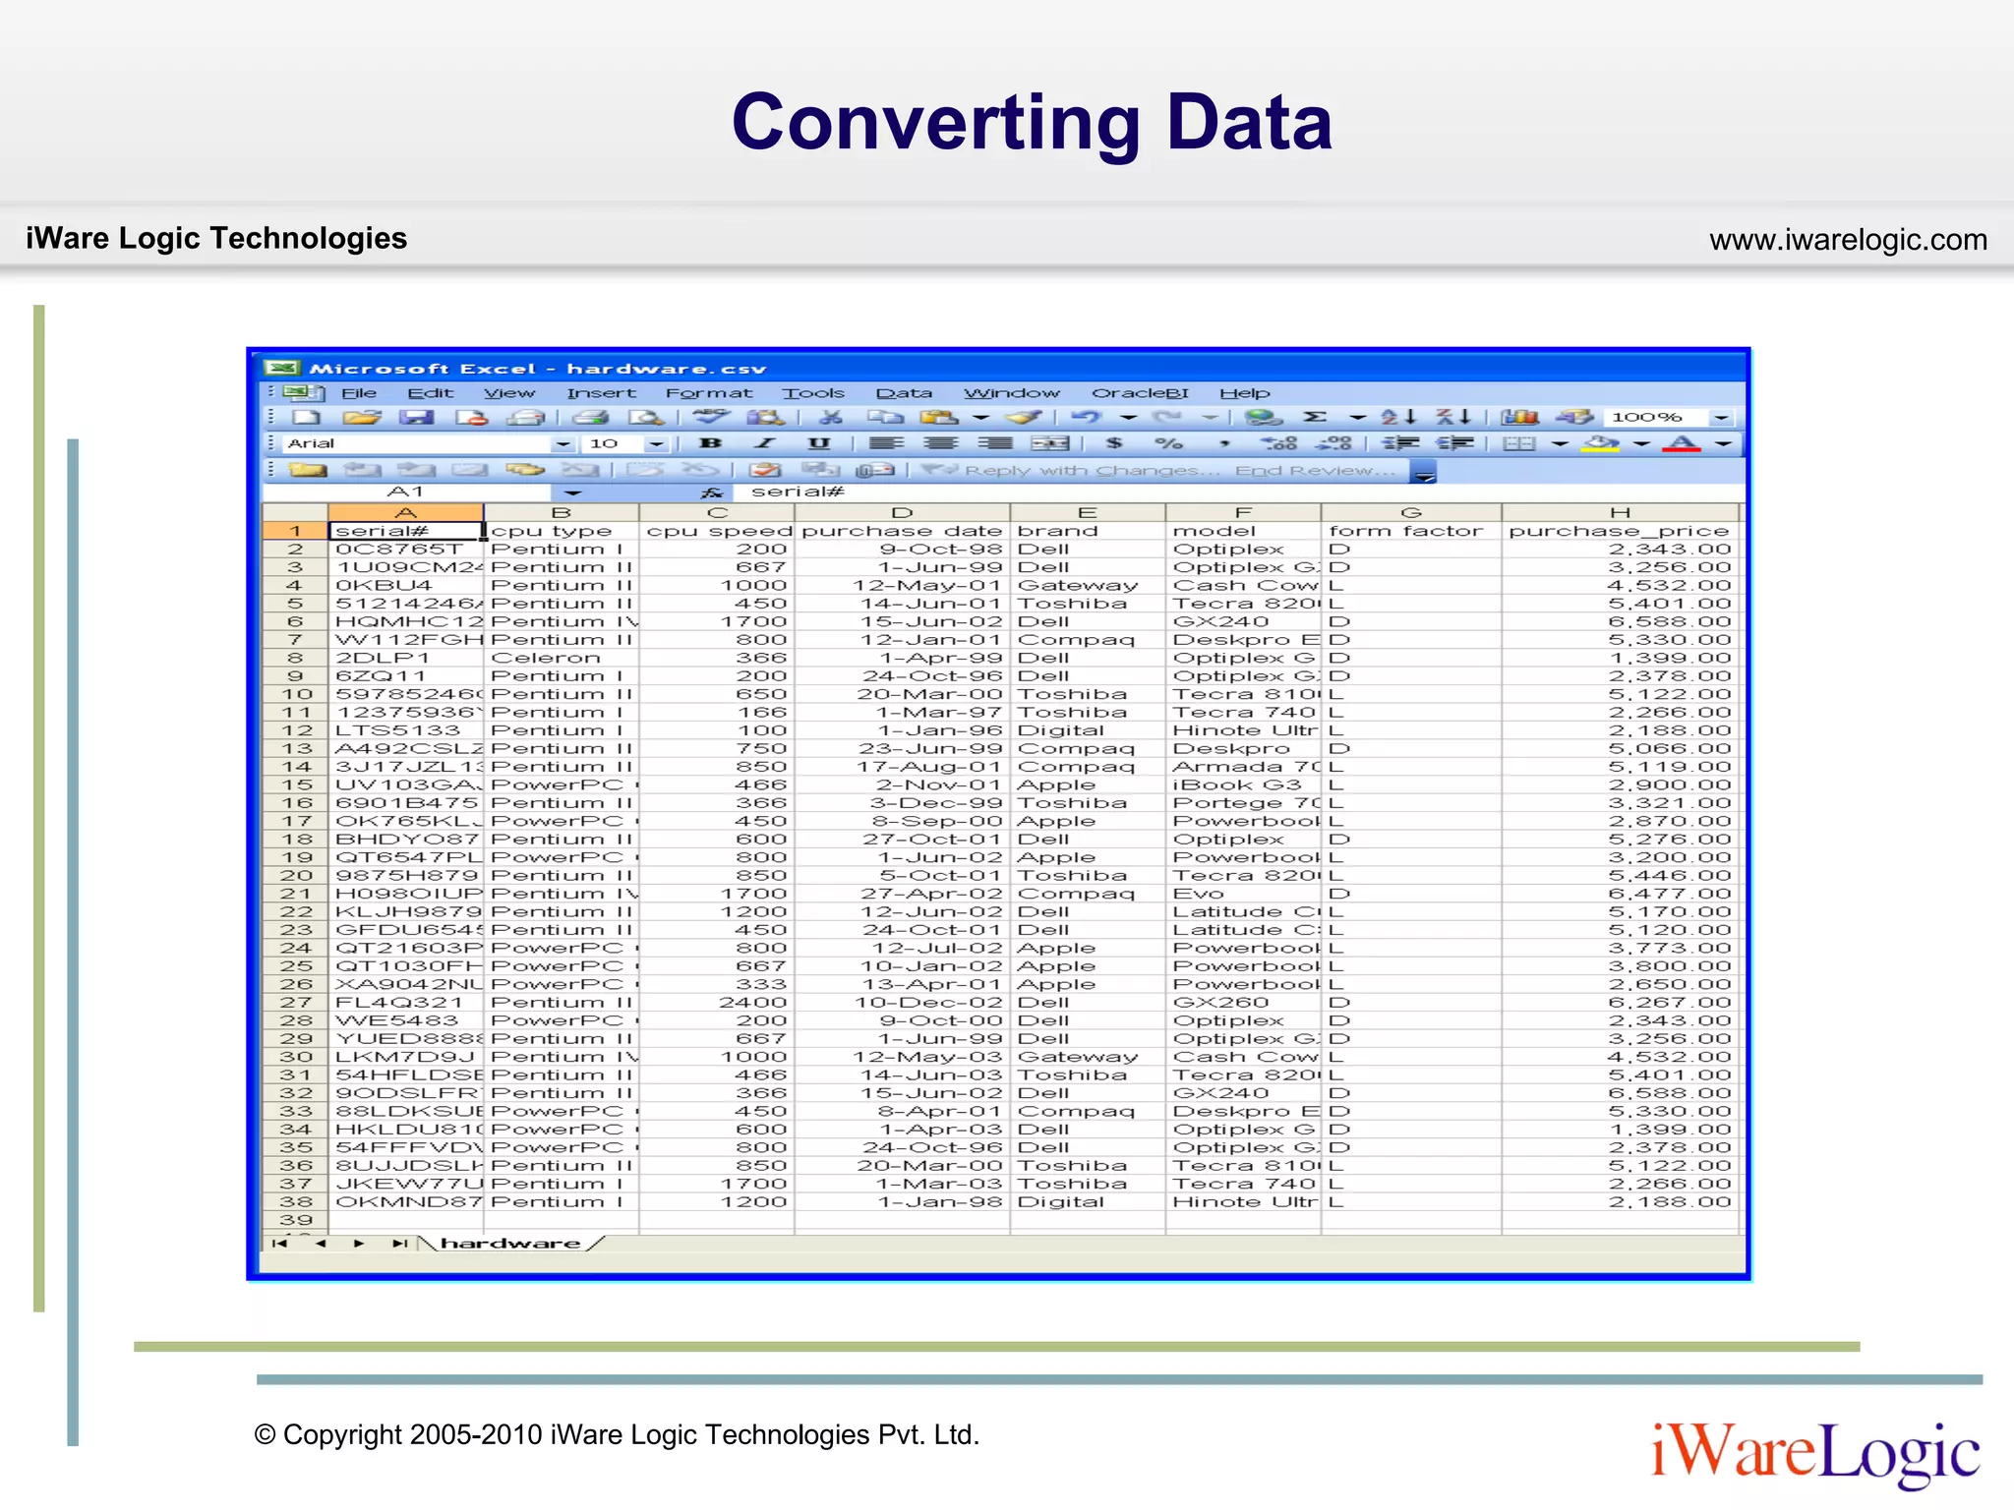Toggle Italic formatting
Image resolution: width=2014 pixels, height=1510 pixels.
(x=765, y=444)
